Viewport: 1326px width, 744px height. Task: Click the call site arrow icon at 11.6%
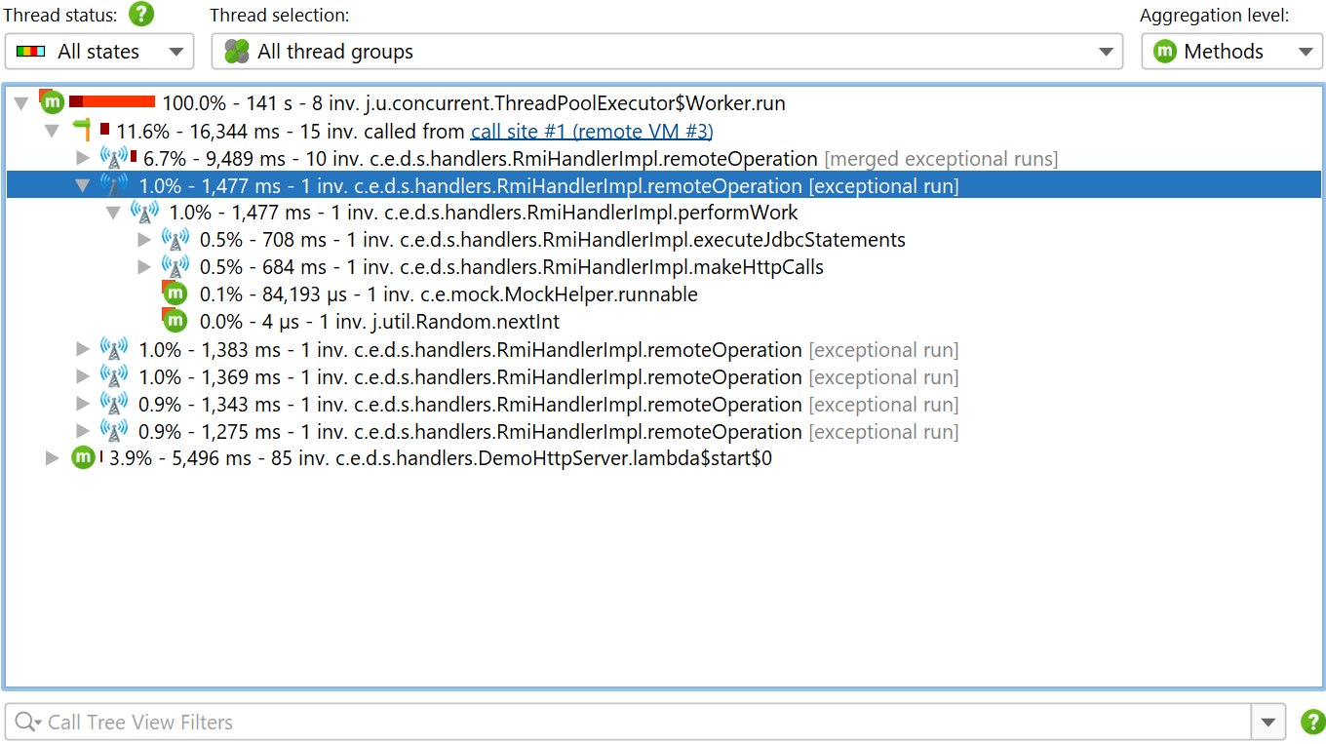[82, 130]
